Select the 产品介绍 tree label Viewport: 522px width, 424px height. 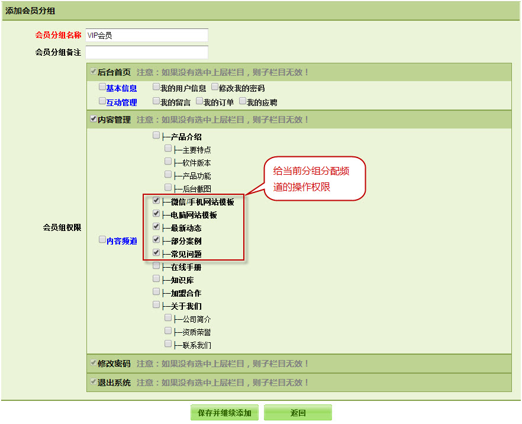(186, 137)
